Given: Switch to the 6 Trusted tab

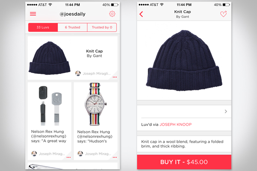Looking at the screenshot, I should [x=72, y=27].
